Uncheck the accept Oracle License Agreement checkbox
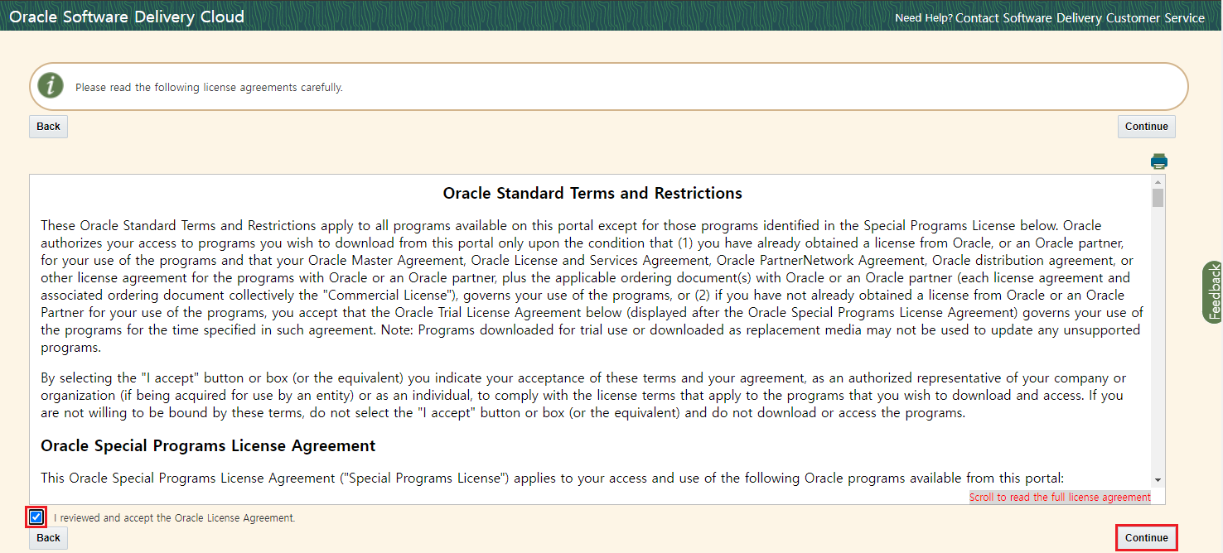The height and width of the screenshot is (553, 1223). (36, 517)
